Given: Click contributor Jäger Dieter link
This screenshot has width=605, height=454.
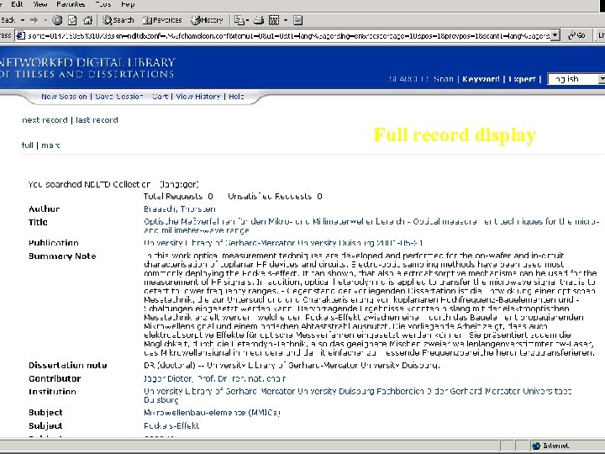Looking at the screenshot, I should (x=214, y=378).
